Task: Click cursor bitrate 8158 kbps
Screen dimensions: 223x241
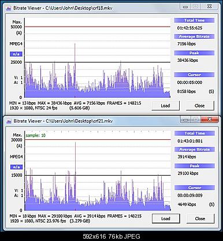Action: coord(187,91)
